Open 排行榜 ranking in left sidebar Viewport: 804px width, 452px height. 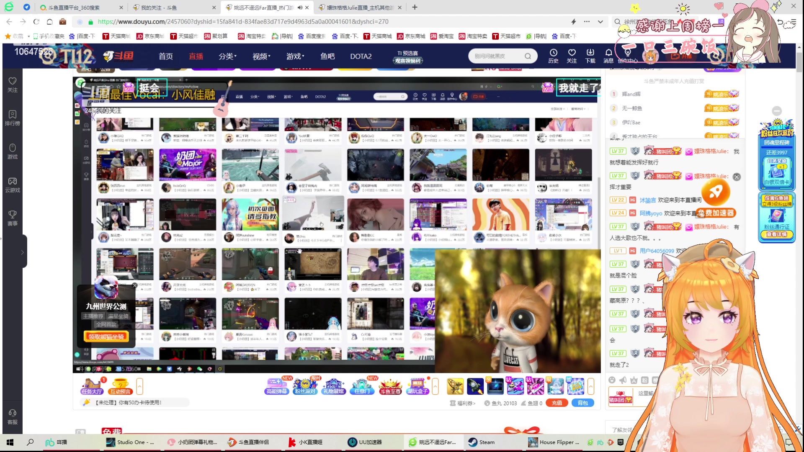click(x=13, y=118)
